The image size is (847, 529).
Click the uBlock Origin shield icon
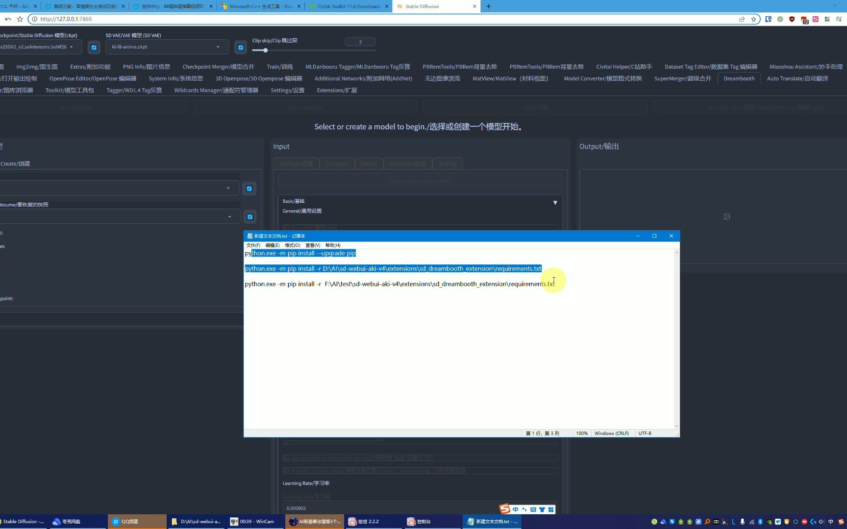pyautogui.click(x=792, y=19)
